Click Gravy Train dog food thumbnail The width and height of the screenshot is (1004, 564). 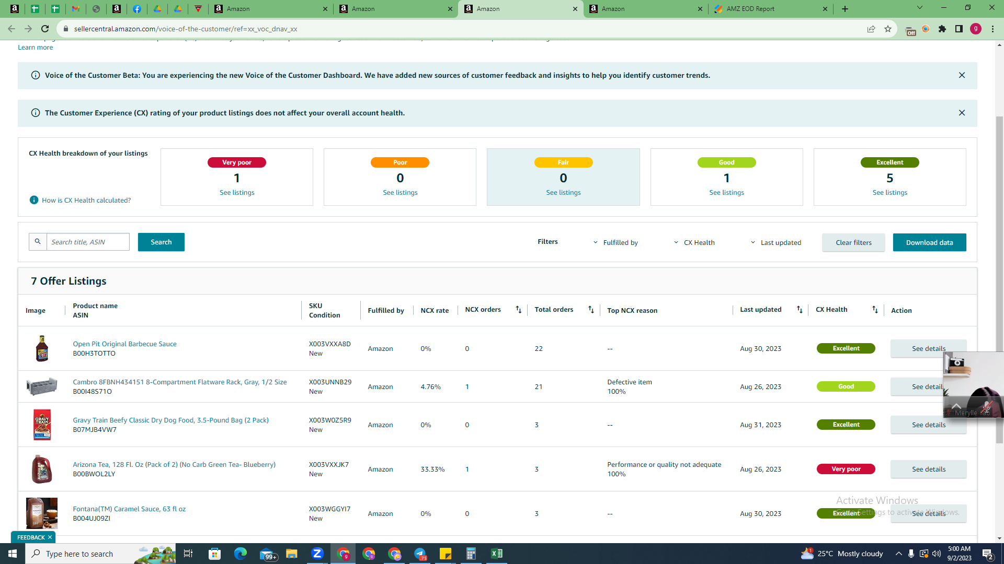point(42,425)
